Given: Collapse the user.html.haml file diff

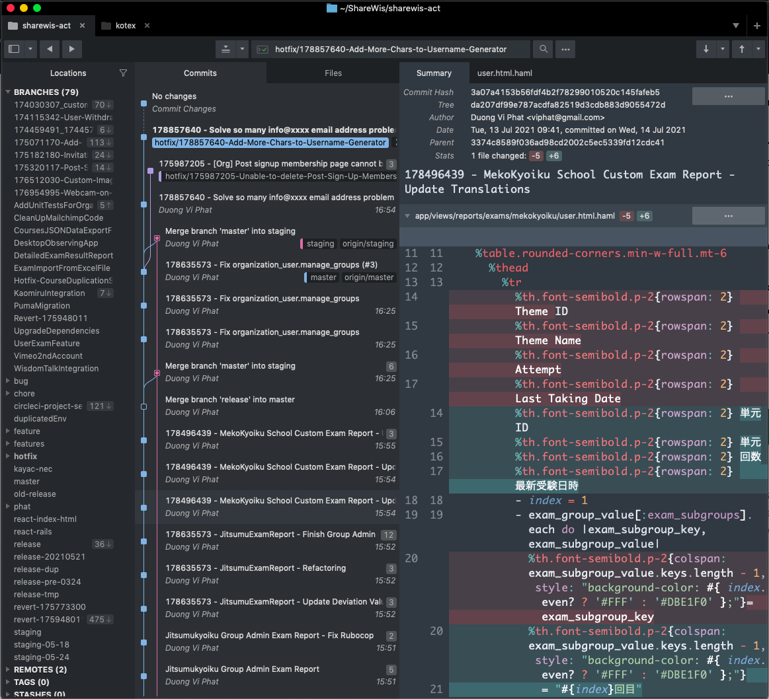Looking at the screenshot, I should tap(407, 215).
